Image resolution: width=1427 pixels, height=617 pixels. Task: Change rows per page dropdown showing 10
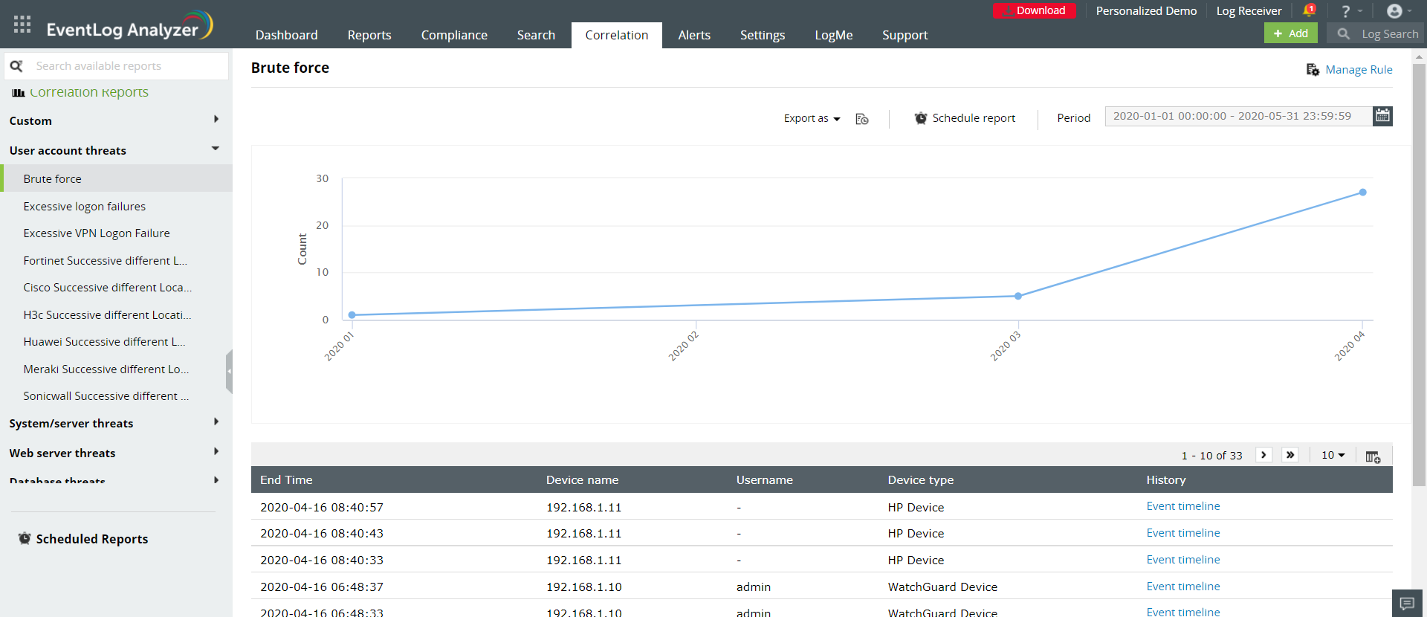(x=1333, y=455)
